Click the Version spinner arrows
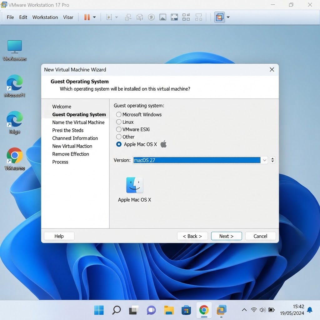The height and width of the screenshot is (320, 320). (x=272, y=160)
